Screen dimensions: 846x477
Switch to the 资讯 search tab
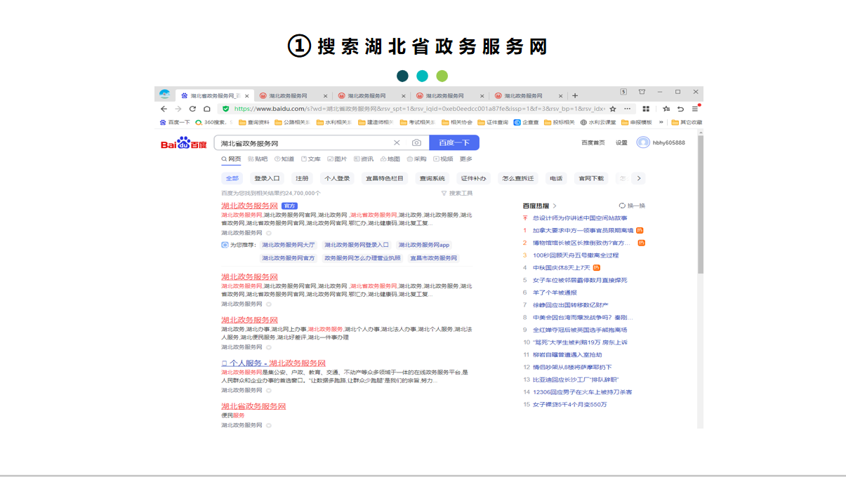pos(364,159)
